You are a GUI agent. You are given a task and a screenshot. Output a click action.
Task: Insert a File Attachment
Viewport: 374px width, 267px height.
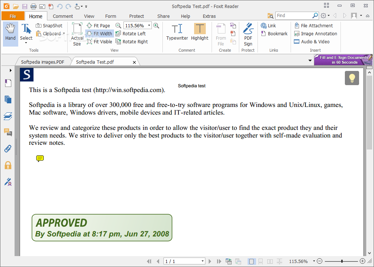pos(314,26)
